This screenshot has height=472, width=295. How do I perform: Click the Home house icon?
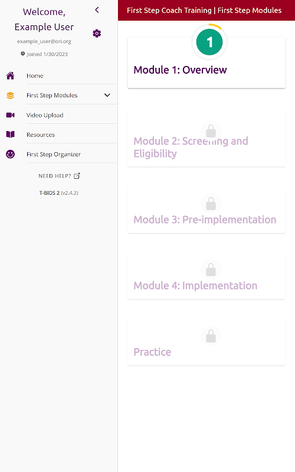click(10, 76)
